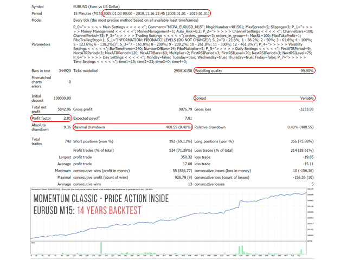The height and width of the screenshot is (260, 347).
Task: Click the Modelling quality value 99.90%
Action: 307,71
